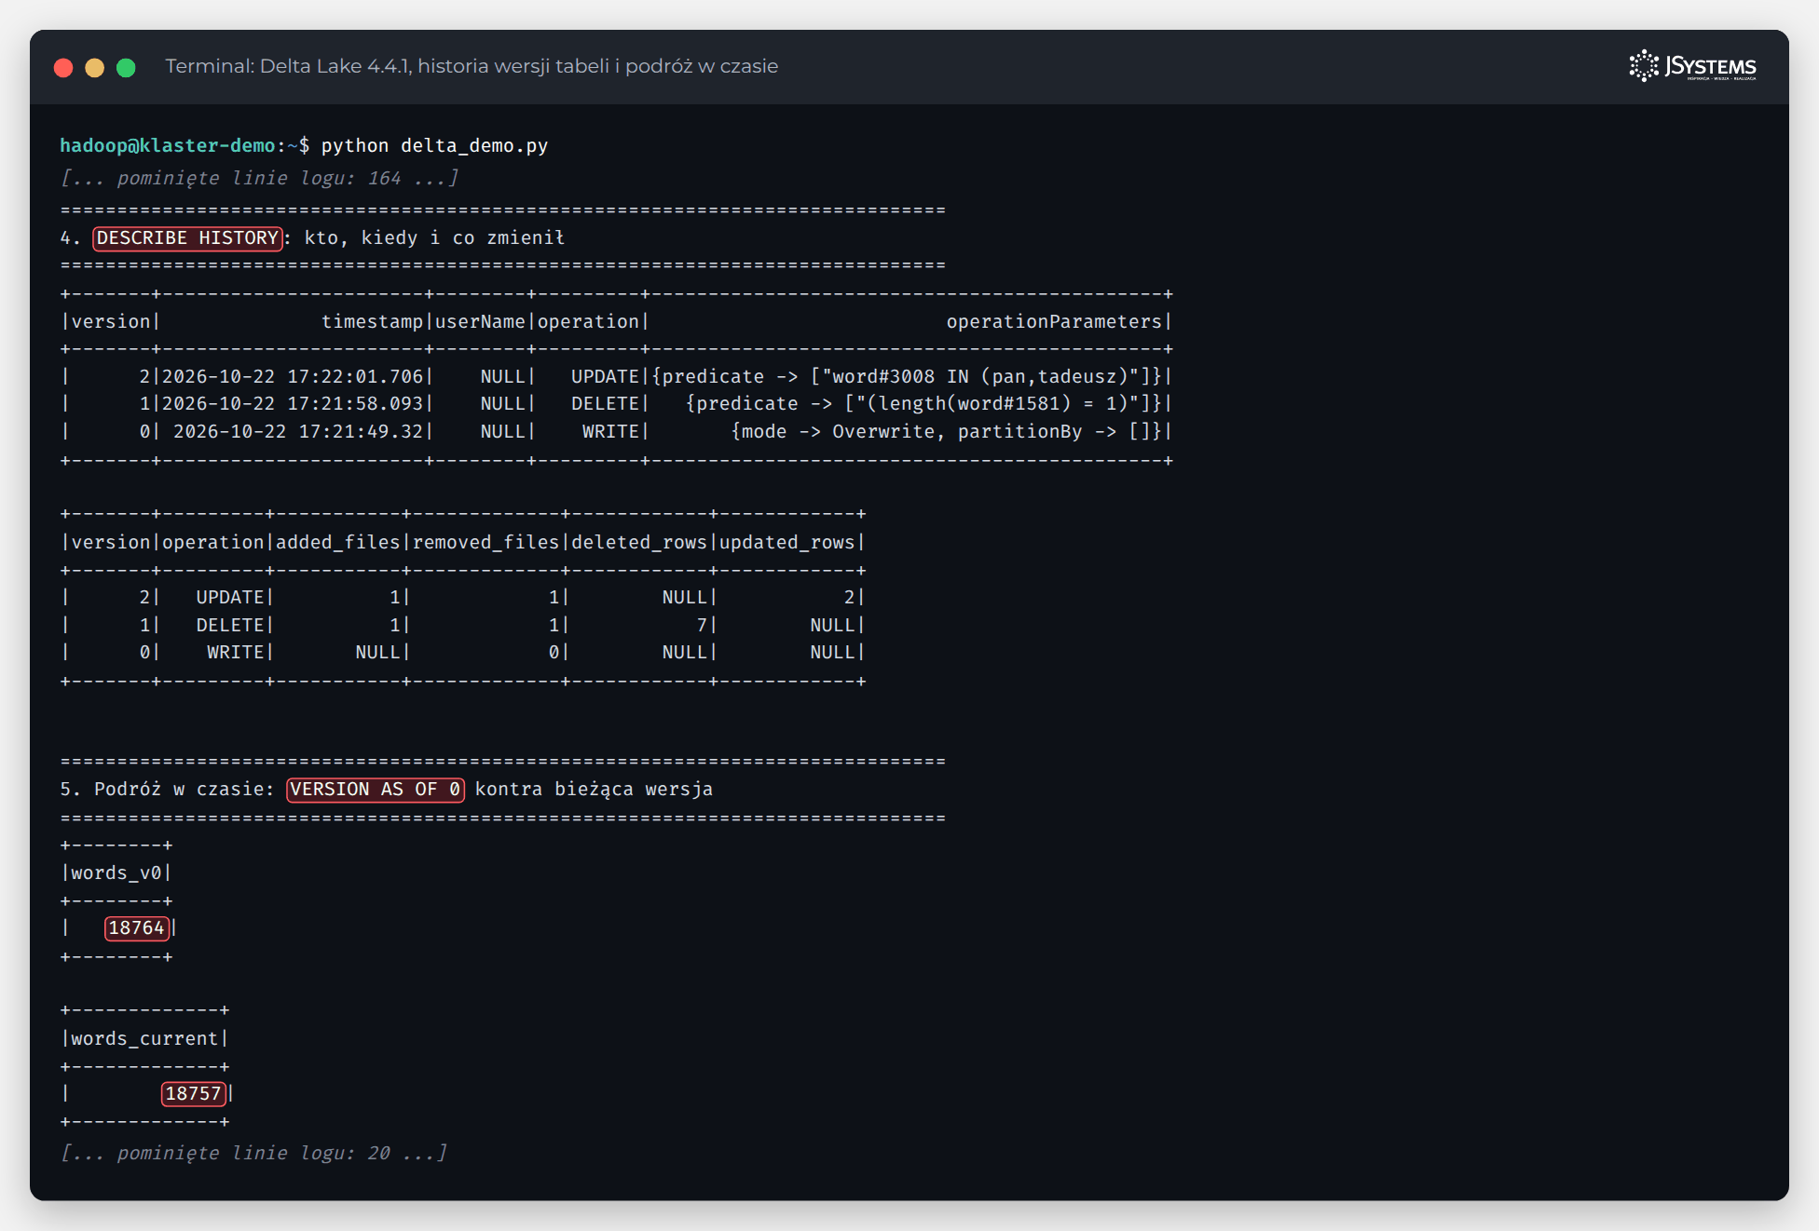Click the UPDATE predicate parameters cell

[908, 377]
